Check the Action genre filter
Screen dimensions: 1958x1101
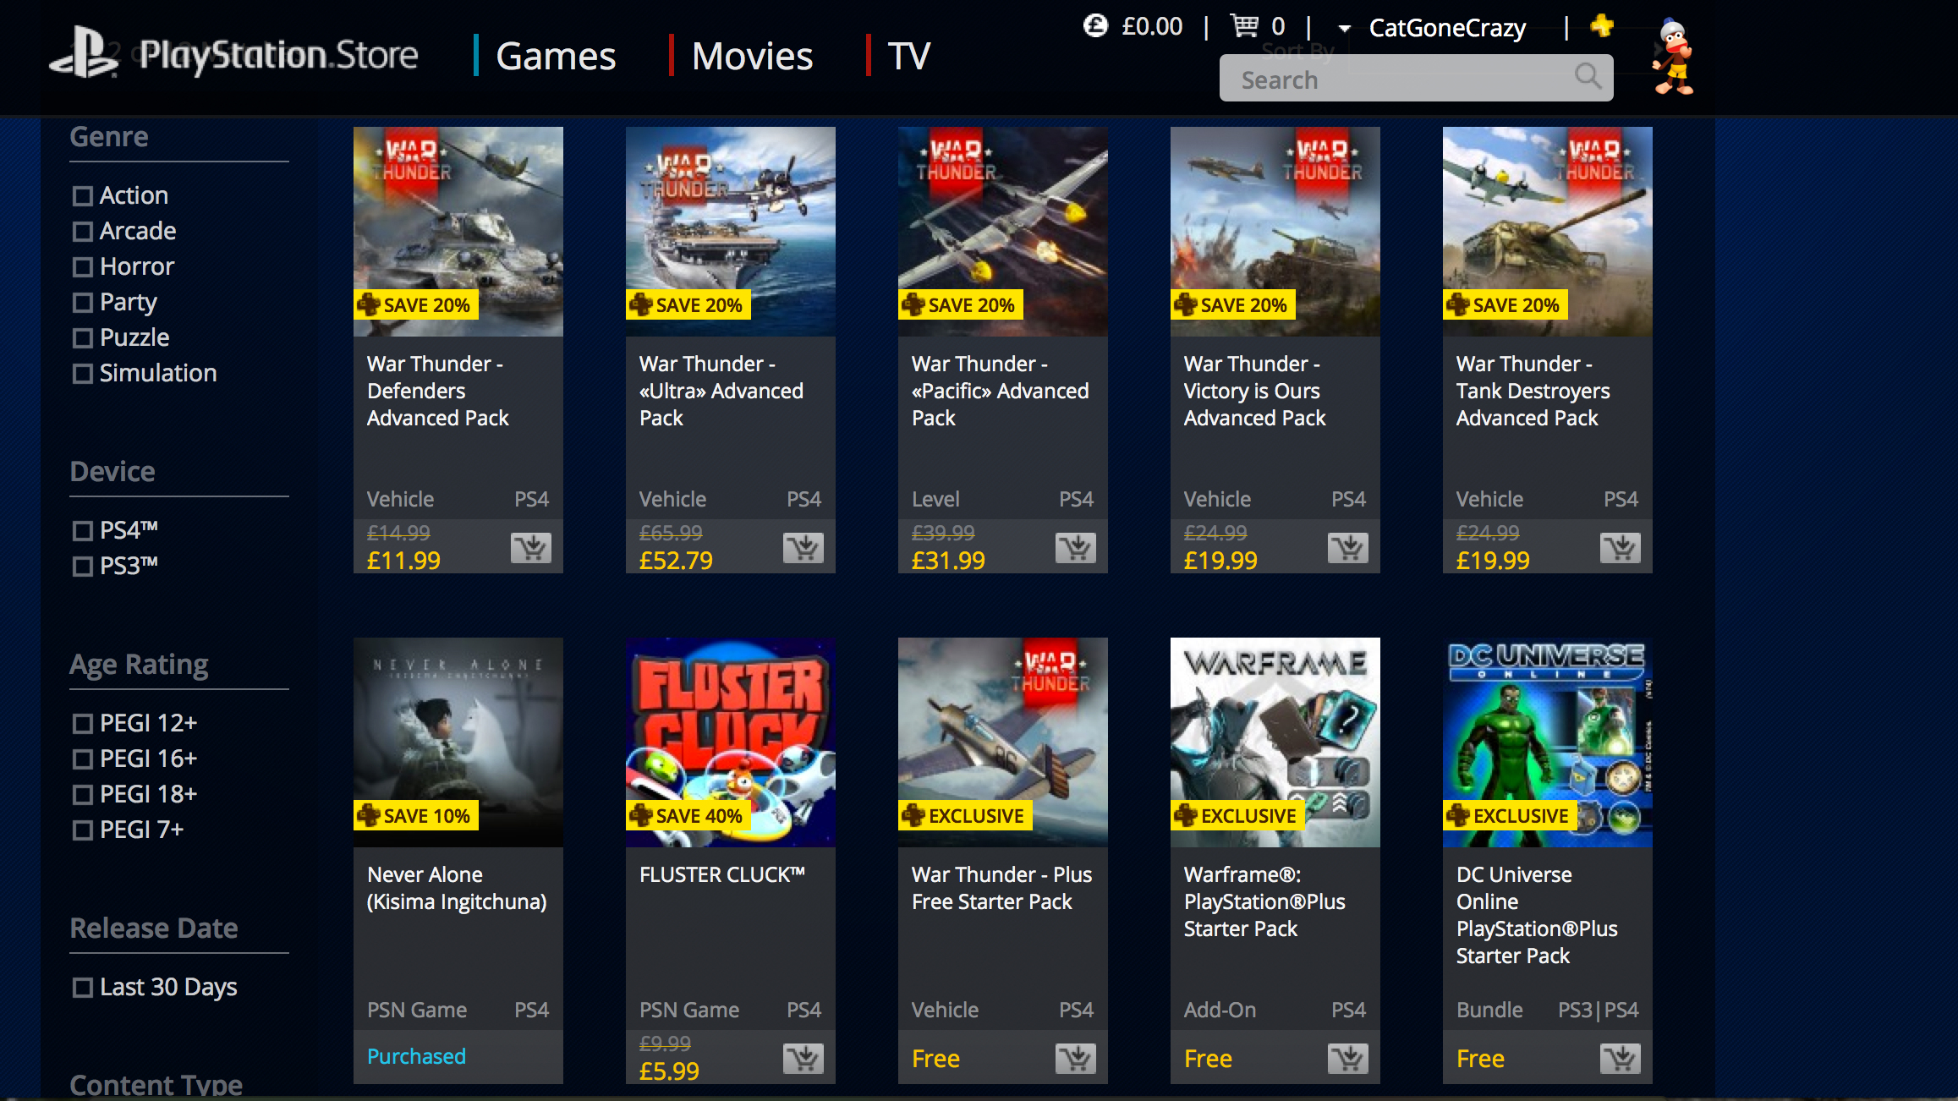[x=82, y=196]
